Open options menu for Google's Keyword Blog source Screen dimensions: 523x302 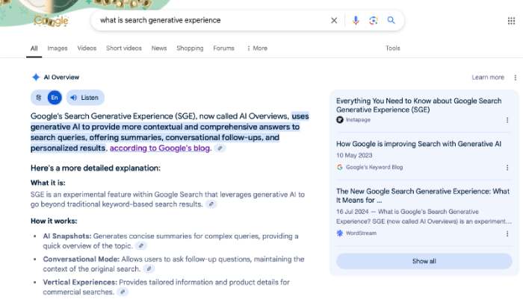pos(507,168)
